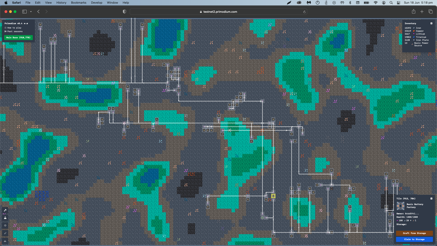
Task: Open the battery status in the menu bar
Action: coord(366,3)
